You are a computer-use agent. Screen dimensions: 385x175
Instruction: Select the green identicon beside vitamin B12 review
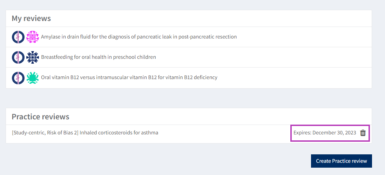click(33, 78)
